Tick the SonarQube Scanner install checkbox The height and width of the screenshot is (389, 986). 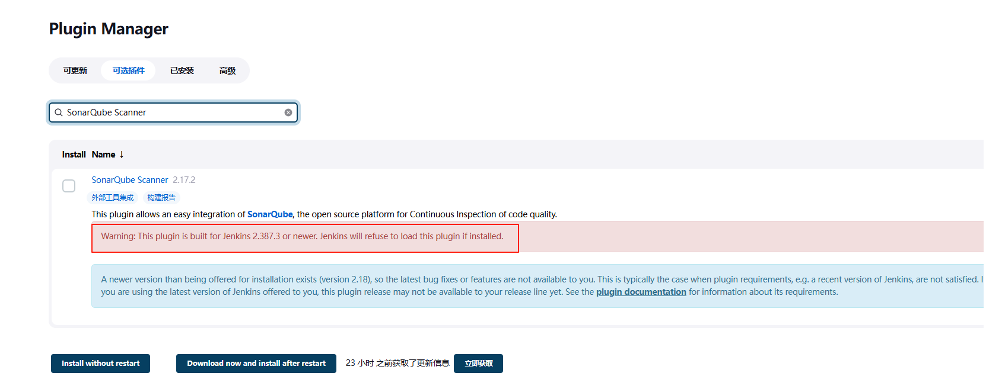69,186
